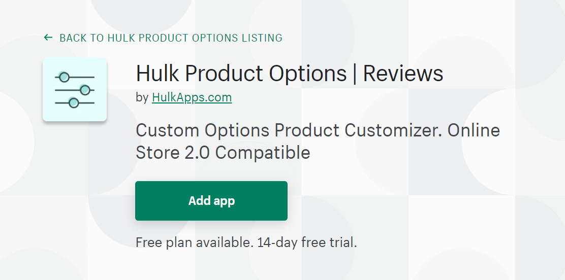Click the left-pointing back arrow icon
Screen dimensions: 565x280
(48, 38)
